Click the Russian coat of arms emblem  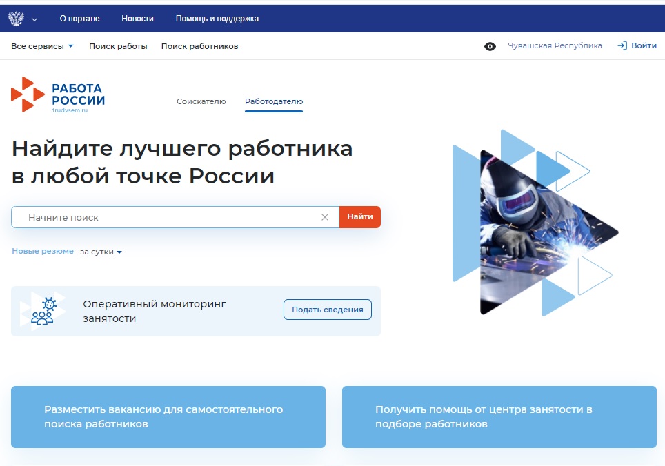[x=16, y=19]
